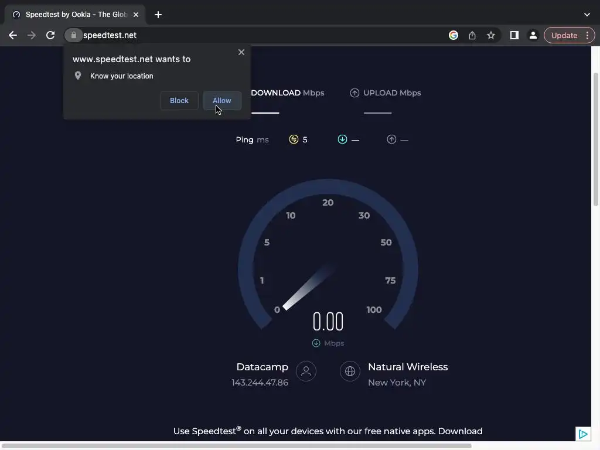
Task: Click the 0.00 speed readout
Action: click(x=328, y=322)
